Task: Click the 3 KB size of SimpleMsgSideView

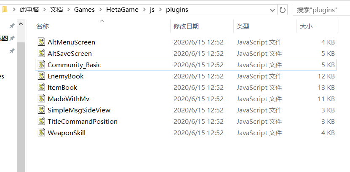Action: point(328,110)
